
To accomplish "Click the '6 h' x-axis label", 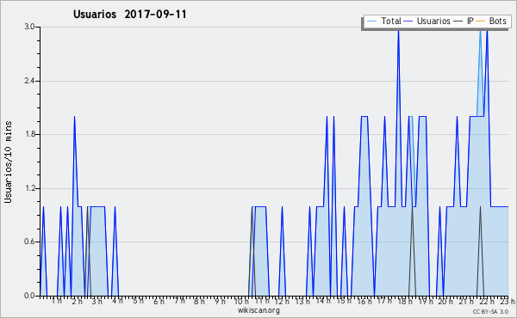I will coord(159,301).
